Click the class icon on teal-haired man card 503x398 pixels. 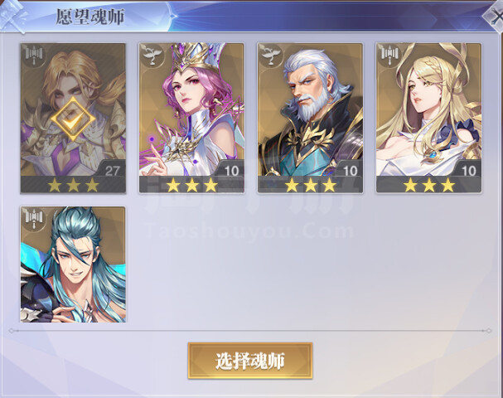click(34, 219)
